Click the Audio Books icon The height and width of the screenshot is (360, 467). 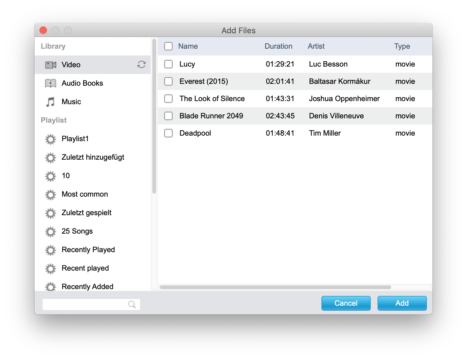[51, 83]
